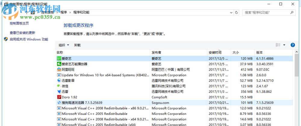
Task: Click the 6.1.51.4886 version cell
Action: coord(265,59)
